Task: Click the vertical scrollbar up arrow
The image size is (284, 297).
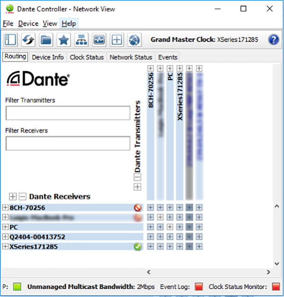Action: (x=277, y=206)
